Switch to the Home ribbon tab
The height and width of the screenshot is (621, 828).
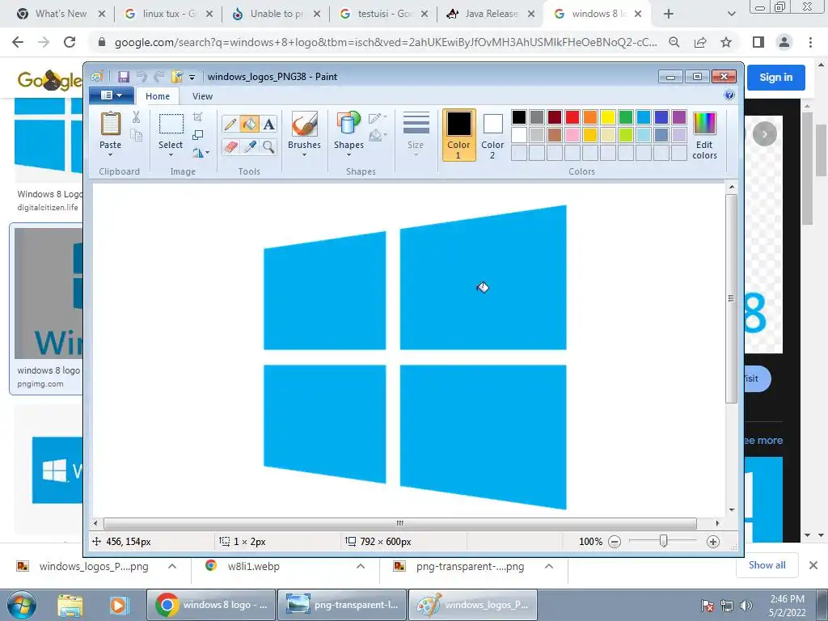pos(158,96)
